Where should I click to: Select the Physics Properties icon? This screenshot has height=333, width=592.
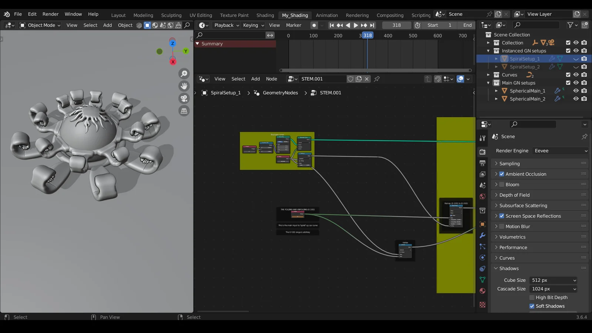coord(482,258)
